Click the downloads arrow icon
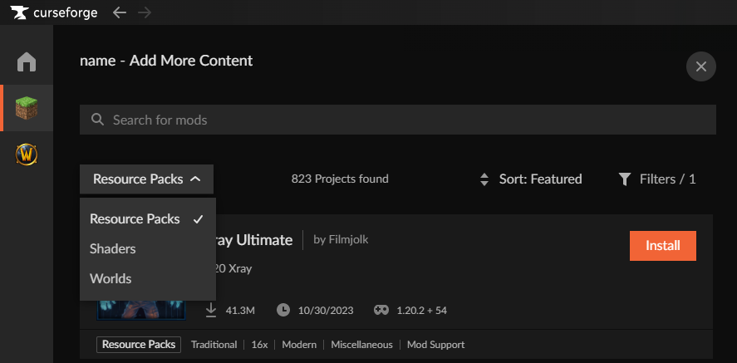 point(211,311)
